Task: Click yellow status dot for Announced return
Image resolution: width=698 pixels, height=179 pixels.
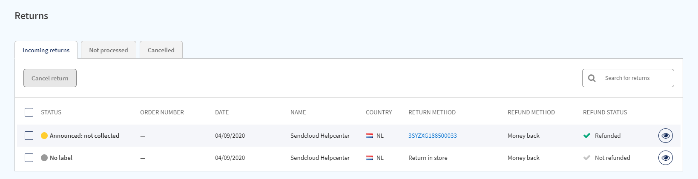Action: pos(44,136)
